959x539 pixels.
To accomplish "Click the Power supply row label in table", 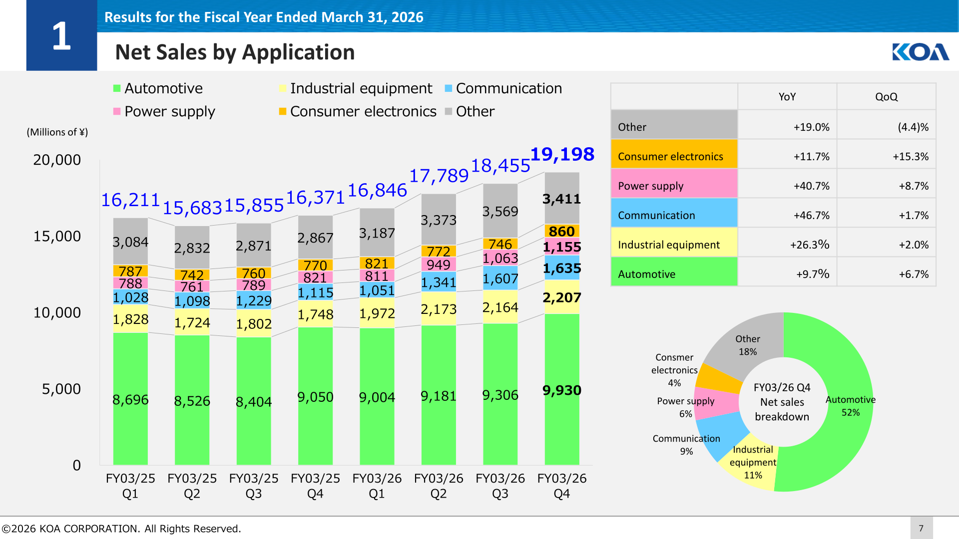I will (674, 183).
